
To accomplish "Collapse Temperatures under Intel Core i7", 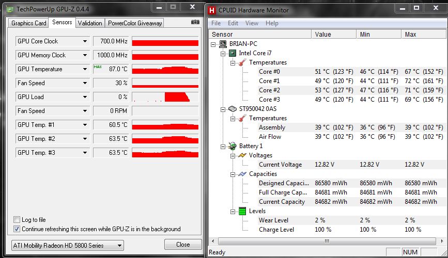I will [x=233, y=63].
